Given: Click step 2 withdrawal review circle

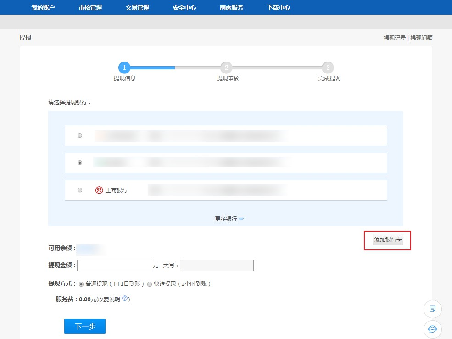Looking at the screenshot, I should tap(226, 68).
